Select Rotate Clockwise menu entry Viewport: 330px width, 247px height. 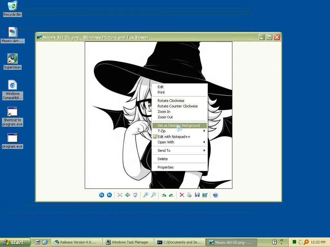(180, 101)
